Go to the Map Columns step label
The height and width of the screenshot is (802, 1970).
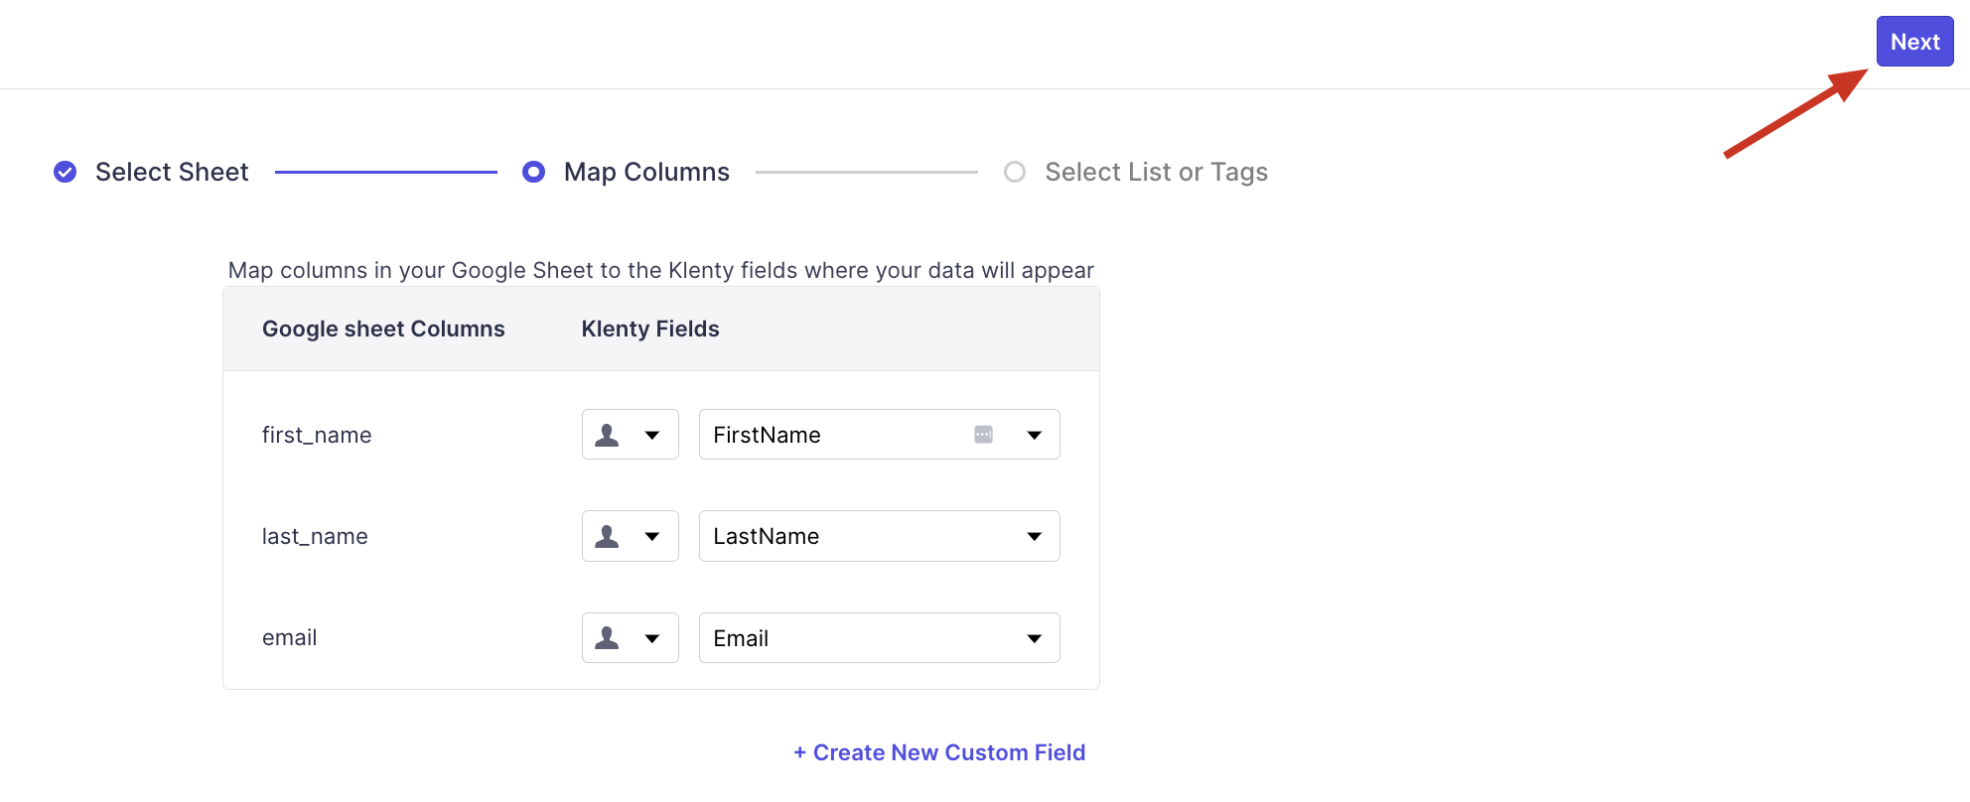tap(646, 172)
